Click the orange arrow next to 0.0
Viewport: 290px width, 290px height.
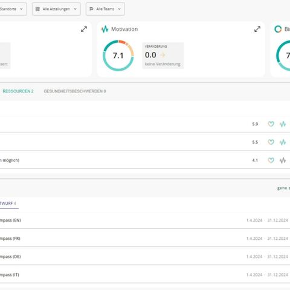(x=163, y=55)
